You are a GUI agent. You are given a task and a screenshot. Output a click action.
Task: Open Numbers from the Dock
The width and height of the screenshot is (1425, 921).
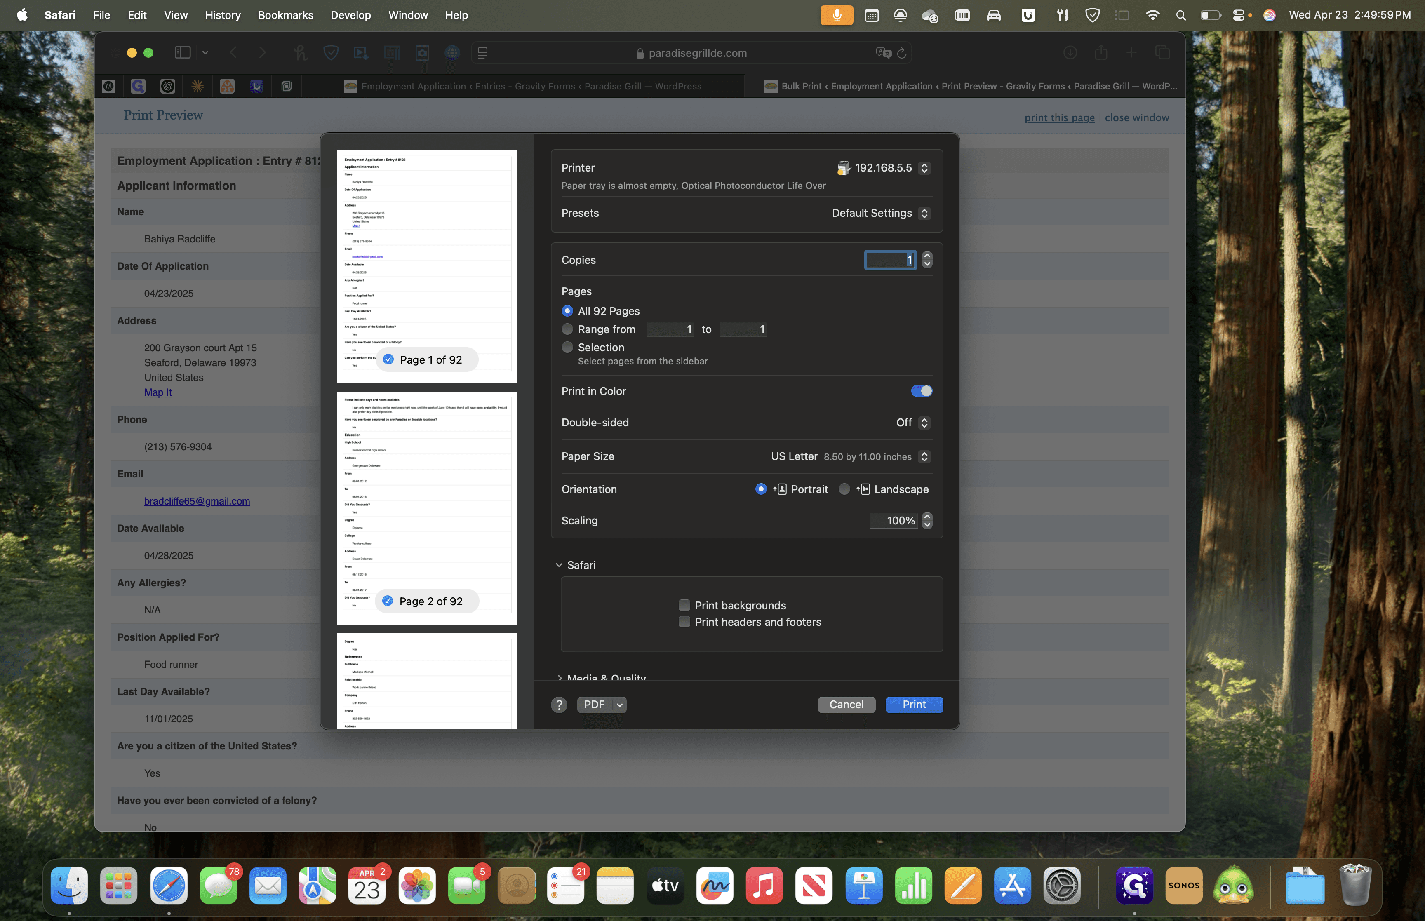(x=913, y=885)
